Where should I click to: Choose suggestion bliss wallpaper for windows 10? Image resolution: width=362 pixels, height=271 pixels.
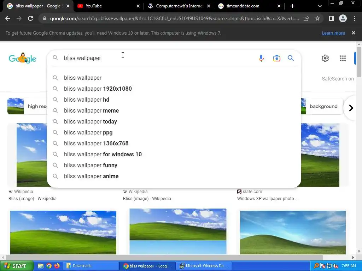point(174,155)
